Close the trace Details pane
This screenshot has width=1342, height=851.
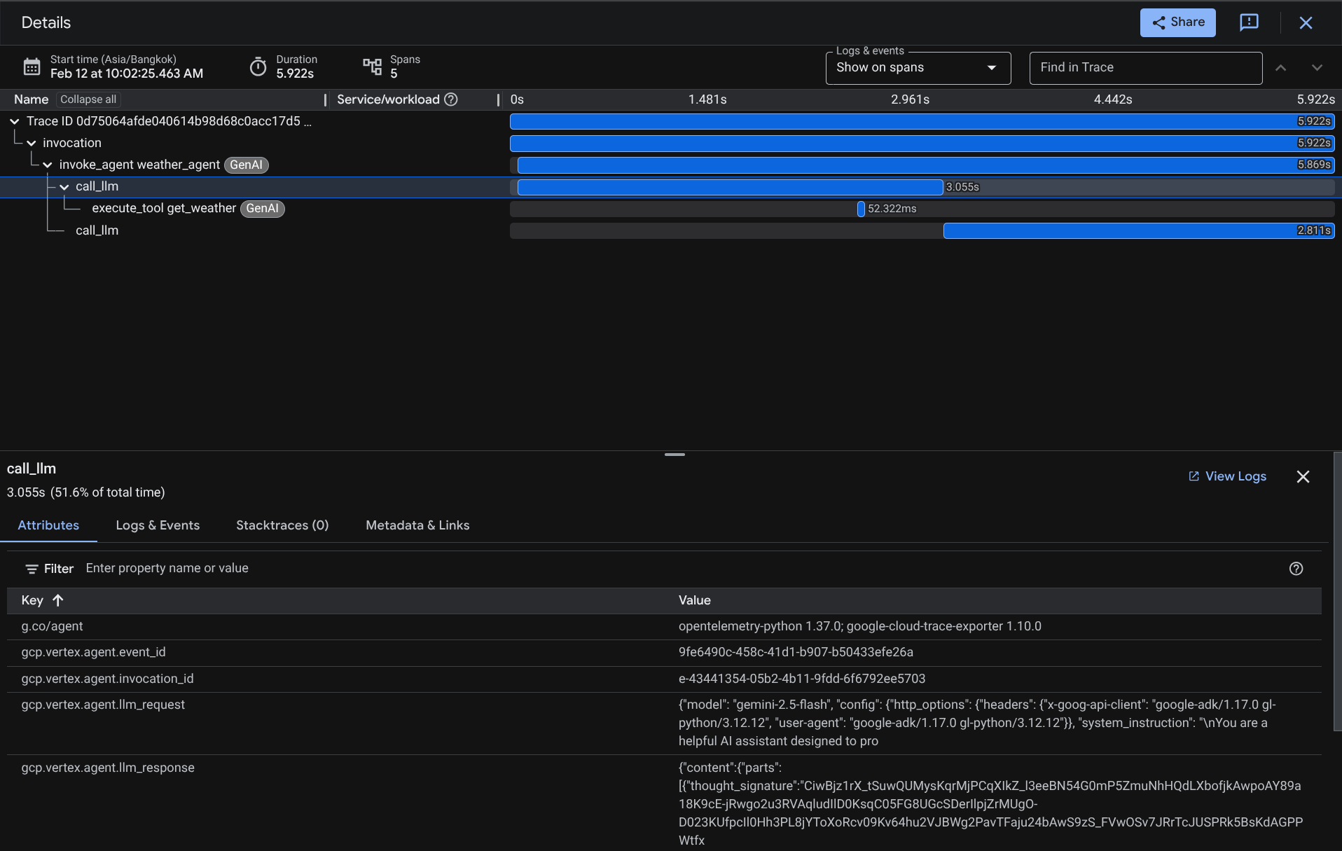coord(1306,22)
